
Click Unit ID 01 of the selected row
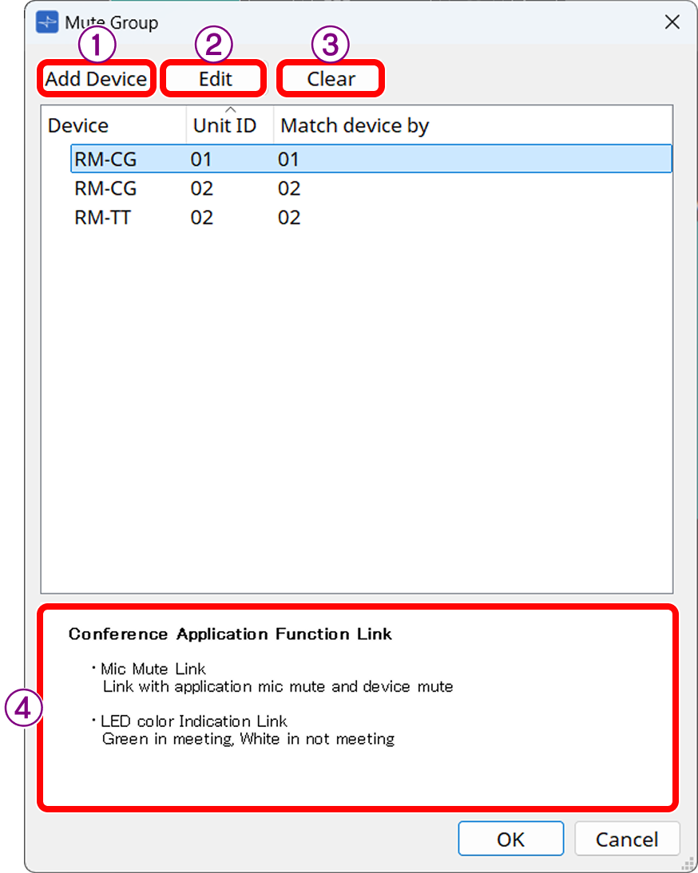click(x=201, y=159)
